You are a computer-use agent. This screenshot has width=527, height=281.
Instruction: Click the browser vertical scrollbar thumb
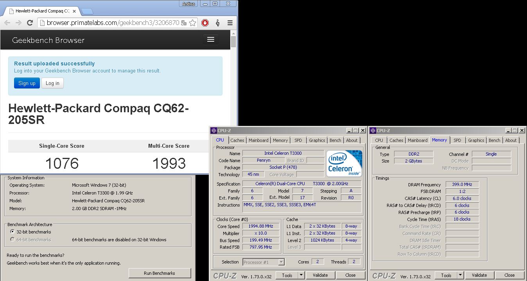click(x=233, y=42)
